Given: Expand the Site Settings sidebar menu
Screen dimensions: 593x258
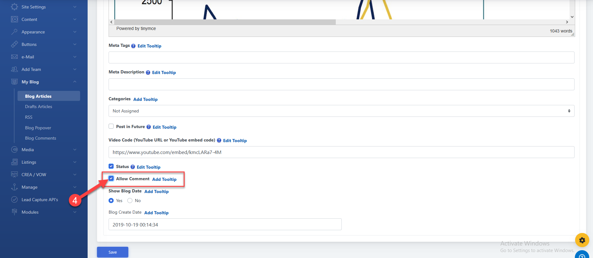Looking at the screenshot, I should (44, 7).
